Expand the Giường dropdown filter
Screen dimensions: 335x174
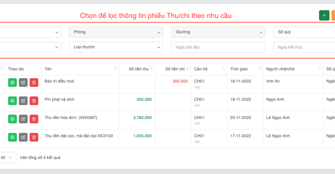click(218, 32)
